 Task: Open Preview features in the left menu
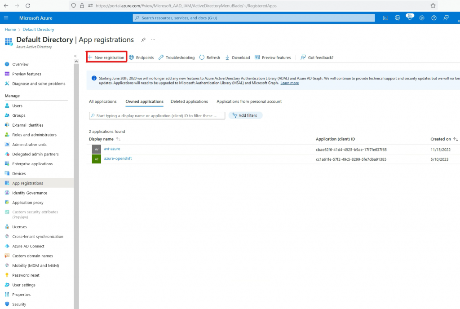(x=27, y=74)
